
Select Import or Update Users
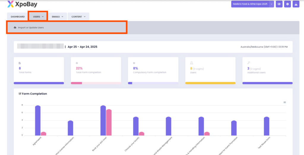(x=31, y=28)
